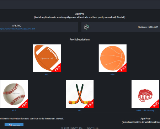Click the blue Donate button
The width and height of the screenshot is (160, 129).
[x=14, y=124]
